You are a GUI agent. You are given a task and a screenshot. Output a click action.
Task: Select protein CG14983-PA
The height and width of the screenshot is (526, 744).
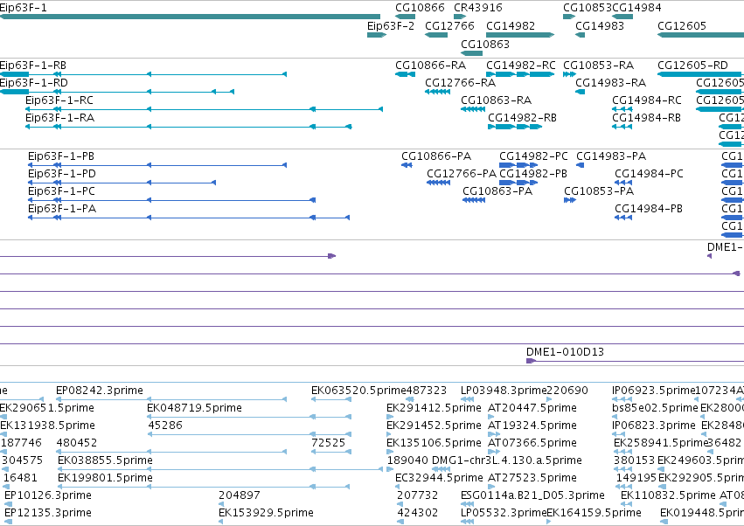click(x=611, y=156)
